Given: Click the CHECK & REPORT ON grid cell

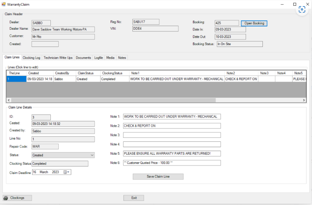Looking at the screenshot, I should tap(241, 79).
